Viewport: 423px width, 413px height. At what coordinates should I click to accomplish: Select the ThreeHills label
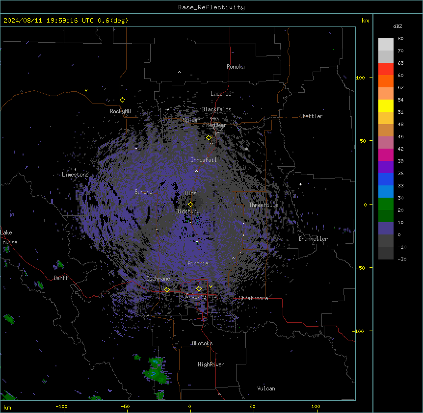pos(264,205)
